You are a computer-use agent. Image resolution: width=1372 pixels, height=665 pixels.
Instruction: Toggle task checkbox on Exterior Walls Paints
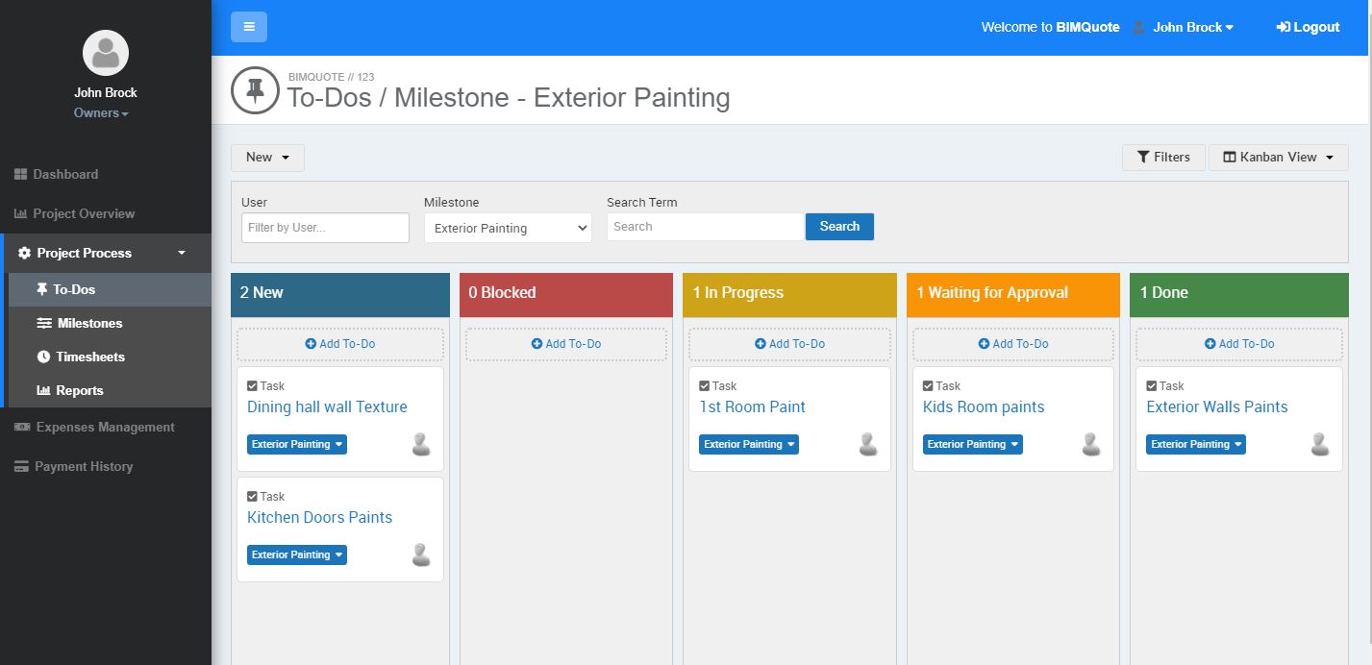coord(1152,386)
